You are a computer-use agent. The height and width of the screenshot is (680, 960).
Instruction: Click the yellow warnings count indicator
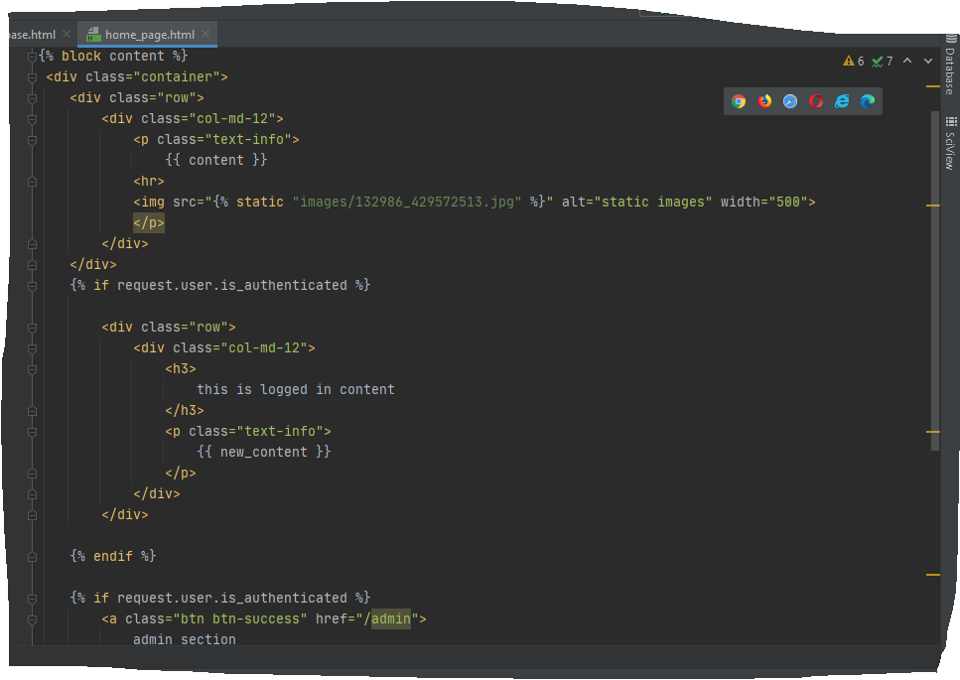pos(854,62)
